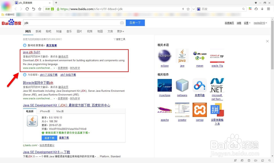Select the iPhone版 tab
The width and height of the screenshot is (274, 163).
coord(45,111)
